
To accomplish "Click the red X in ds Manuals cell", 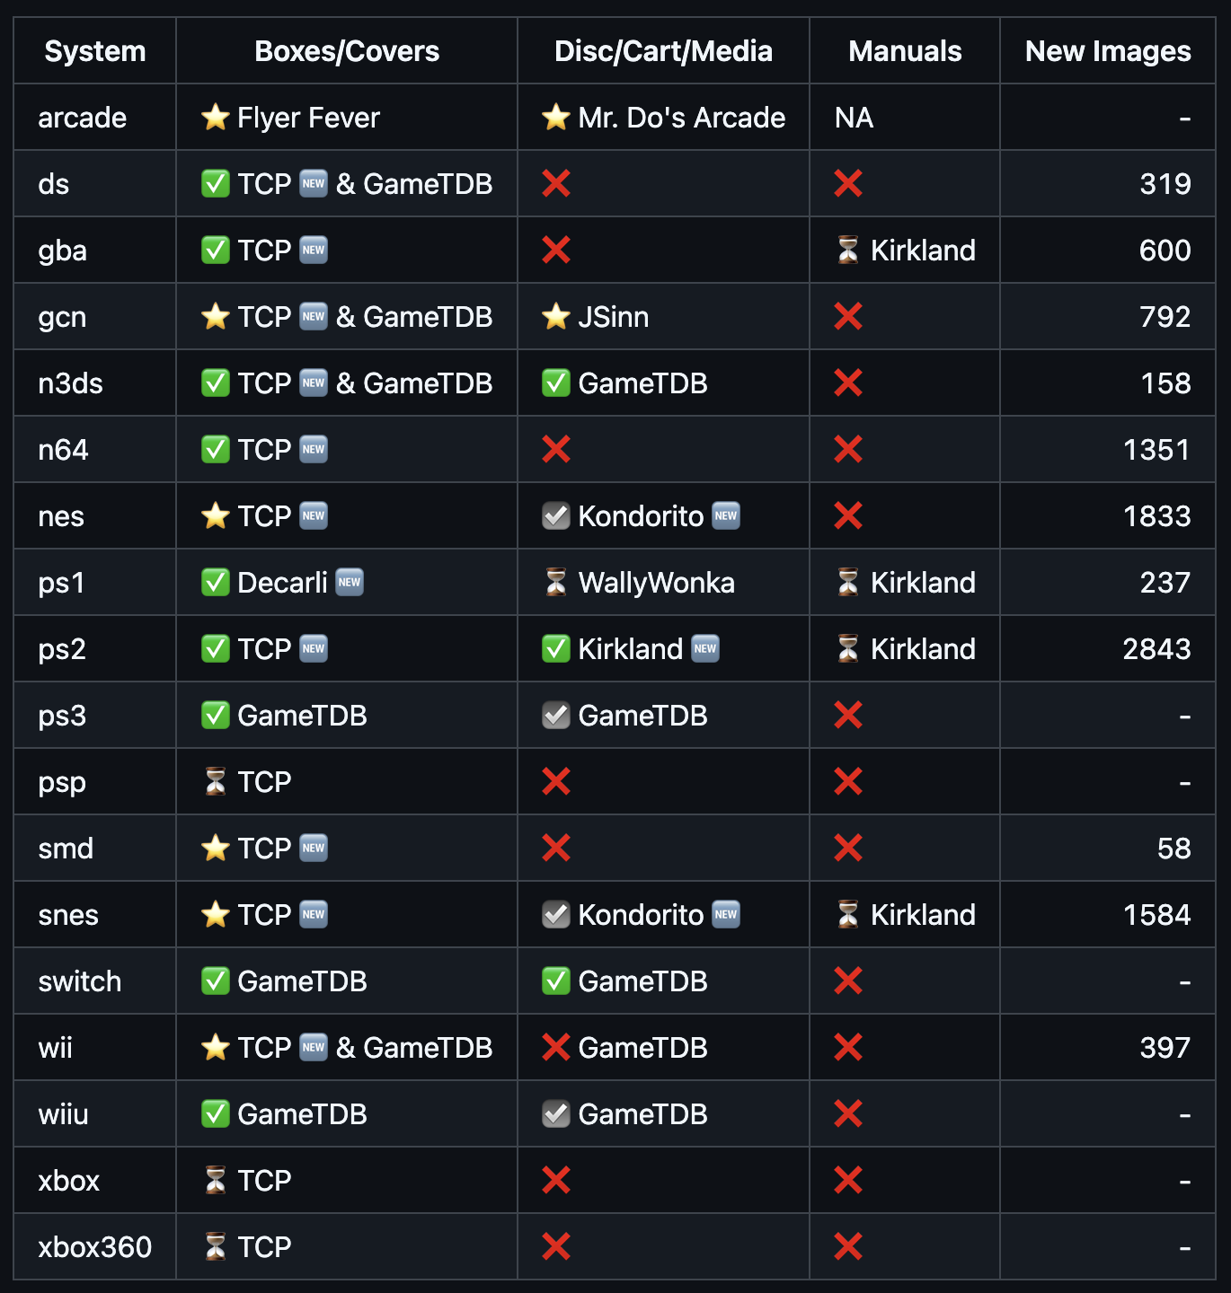I will [x=848, y=183].
